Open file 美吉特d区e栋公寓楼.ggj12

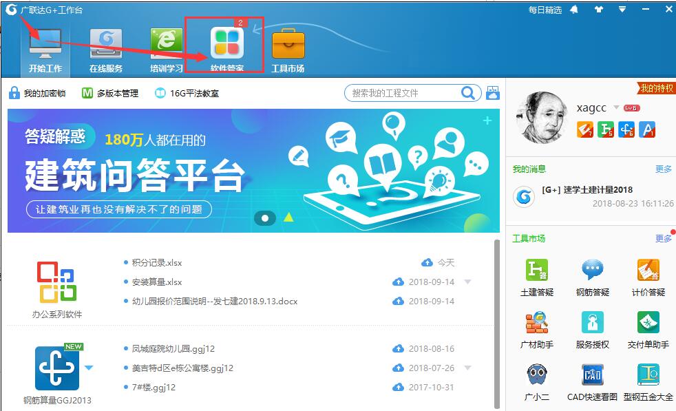[x=182, y=368]
